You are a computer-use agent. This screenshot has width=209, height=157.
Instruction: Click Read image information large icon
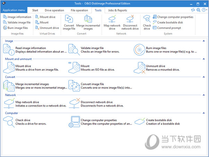coord(9,49)
